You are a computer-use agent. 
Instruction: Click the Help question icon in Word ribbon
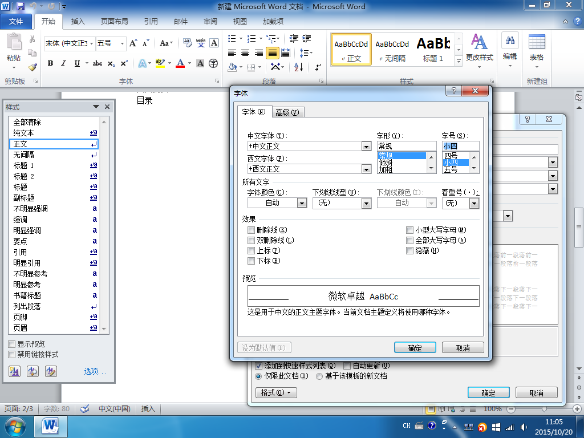(577, 21)
